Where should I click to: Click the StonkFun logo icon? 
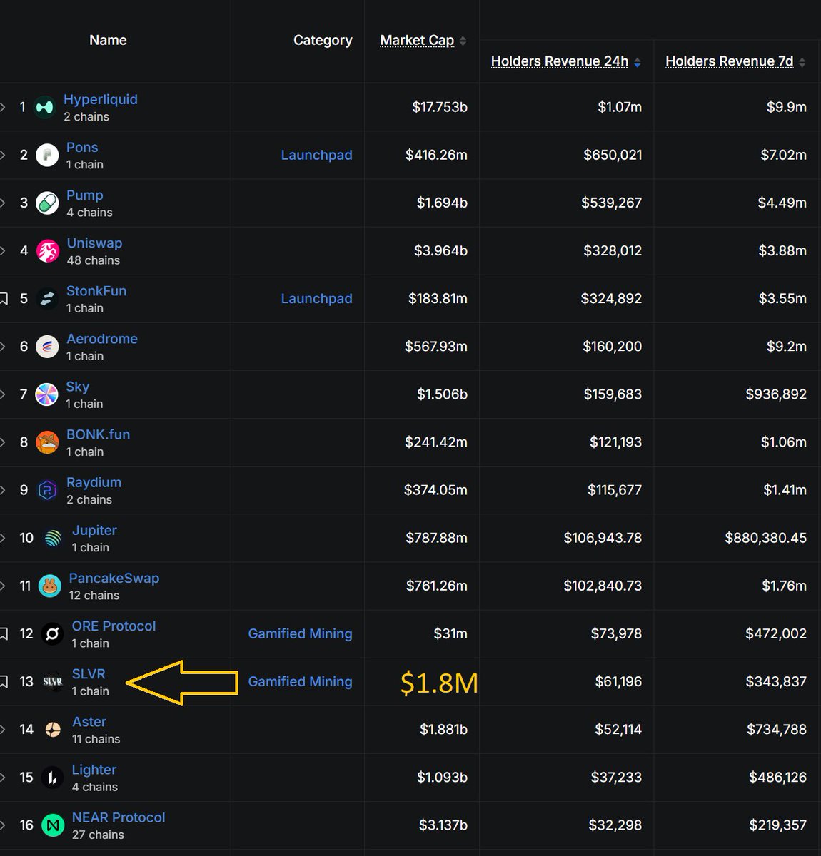[x=47, y=298]
